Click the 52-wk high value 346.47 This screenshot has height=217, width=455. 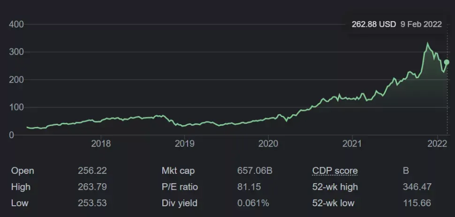tap(417, 187)
